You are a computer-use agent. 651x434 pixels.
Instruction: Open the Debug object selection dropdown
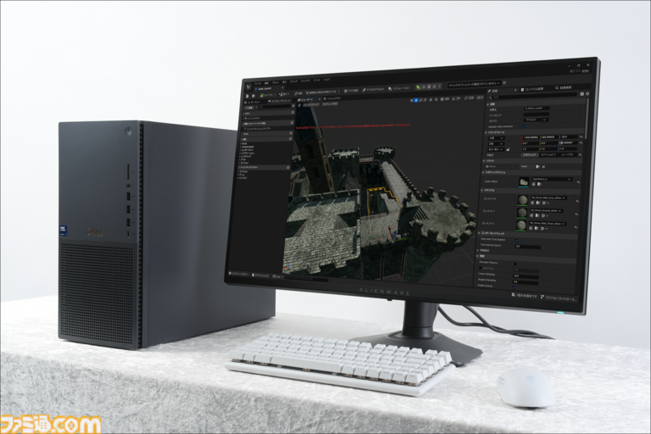(474, 83)
